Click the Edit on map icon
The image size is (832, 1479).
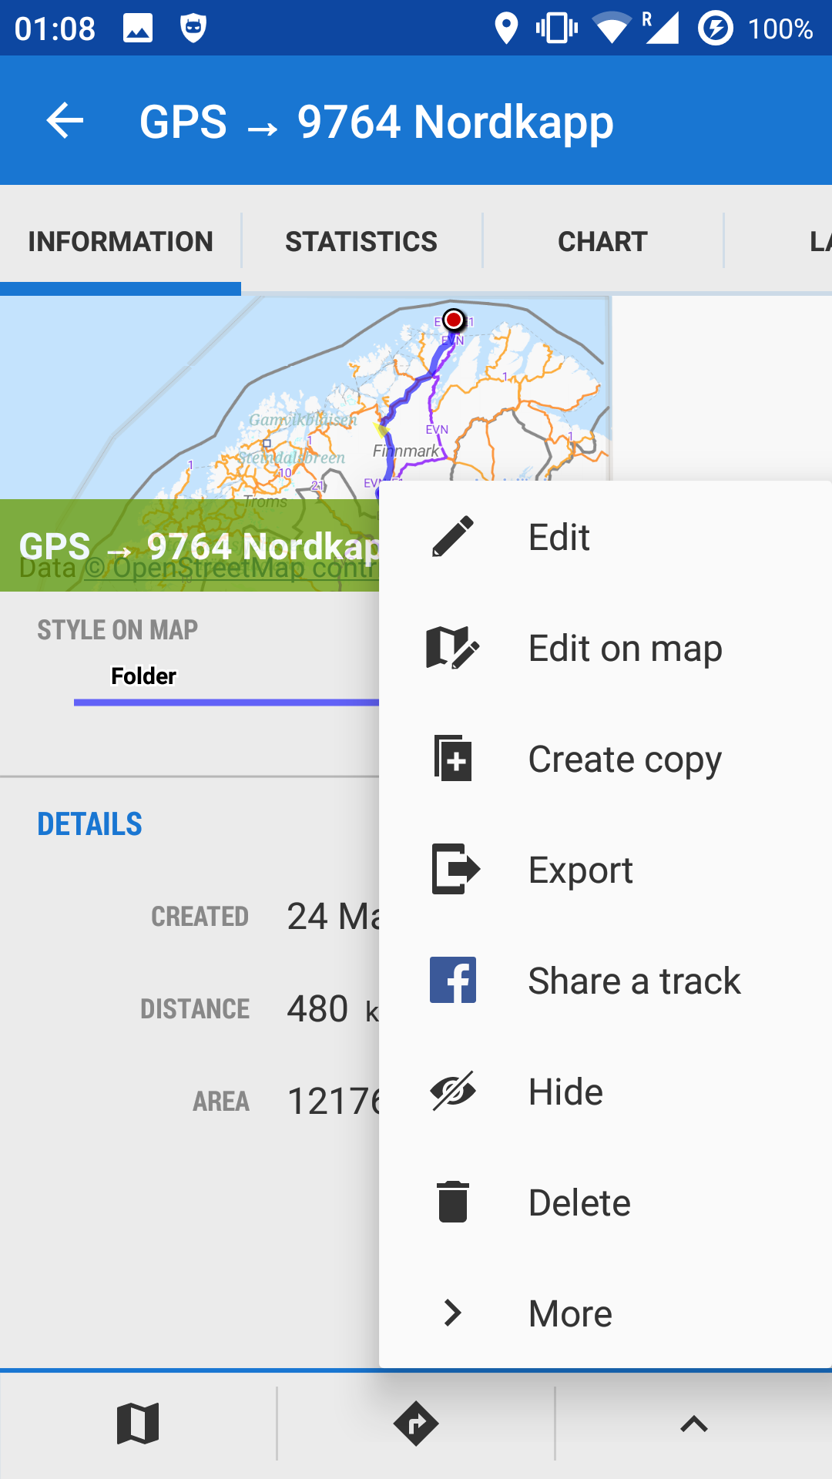pos(453,648)
